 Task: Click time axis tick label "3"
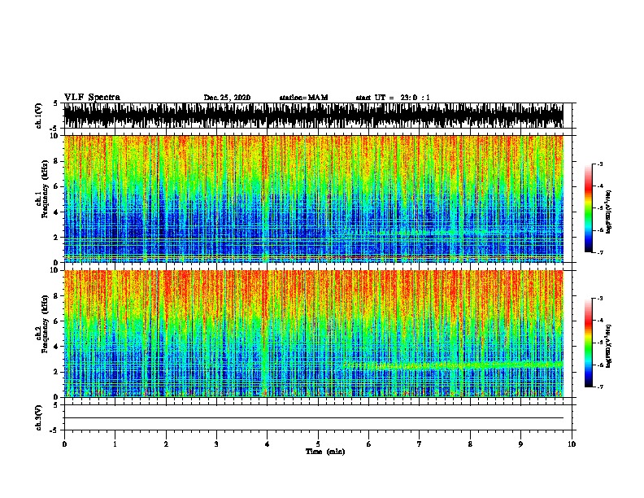[x=216, y=443]
